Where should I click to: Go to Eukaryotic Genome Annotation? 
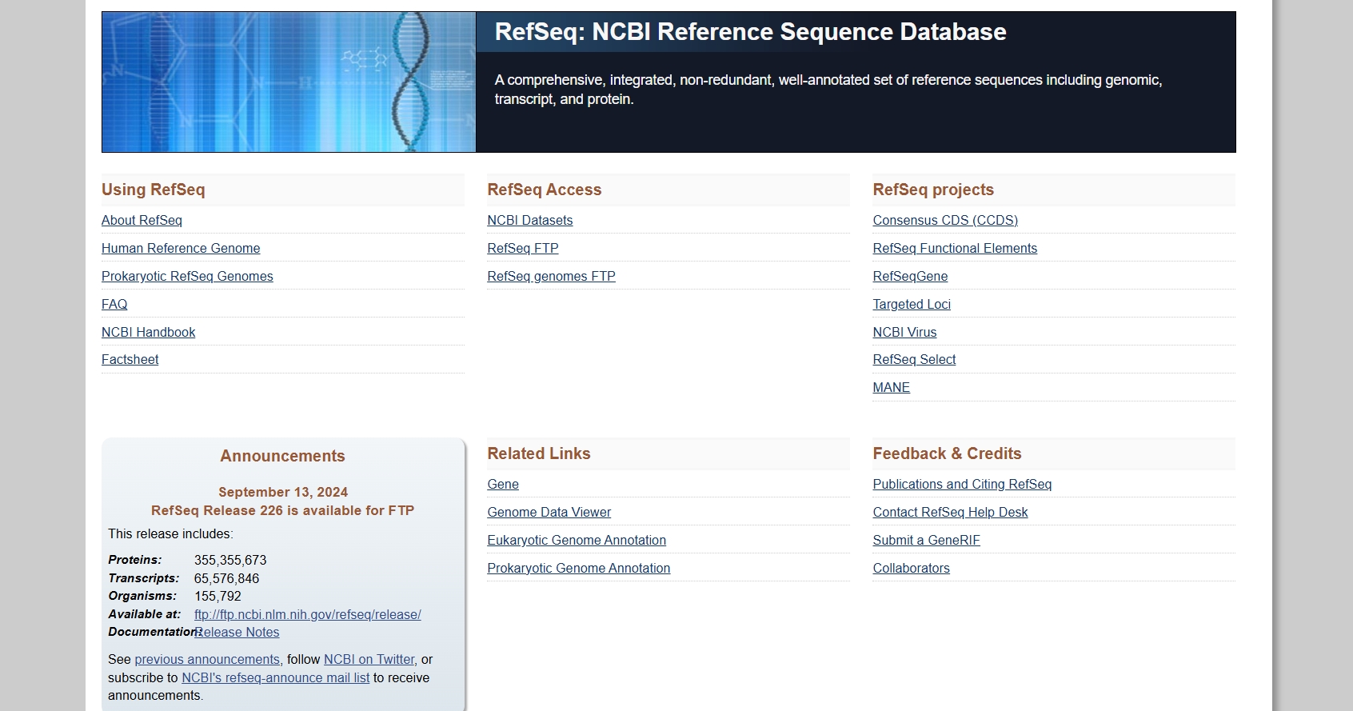(577, 540)
